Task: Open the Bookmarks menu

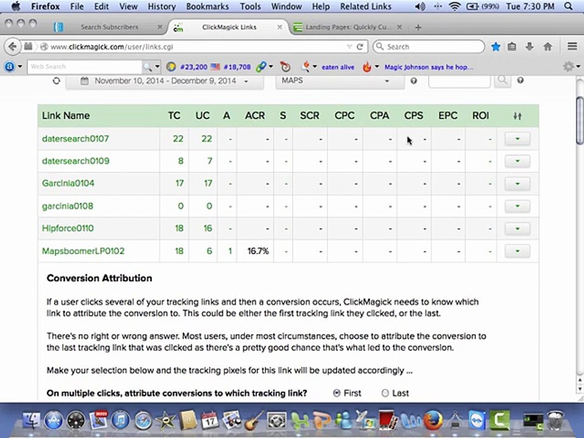Action: pos(207,6)
